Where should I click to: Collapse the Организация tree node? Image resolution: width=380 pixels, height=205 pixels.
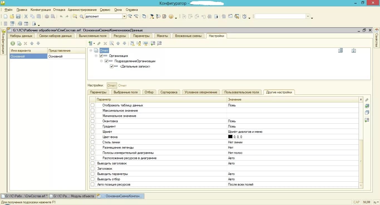(x=96, y=56)
